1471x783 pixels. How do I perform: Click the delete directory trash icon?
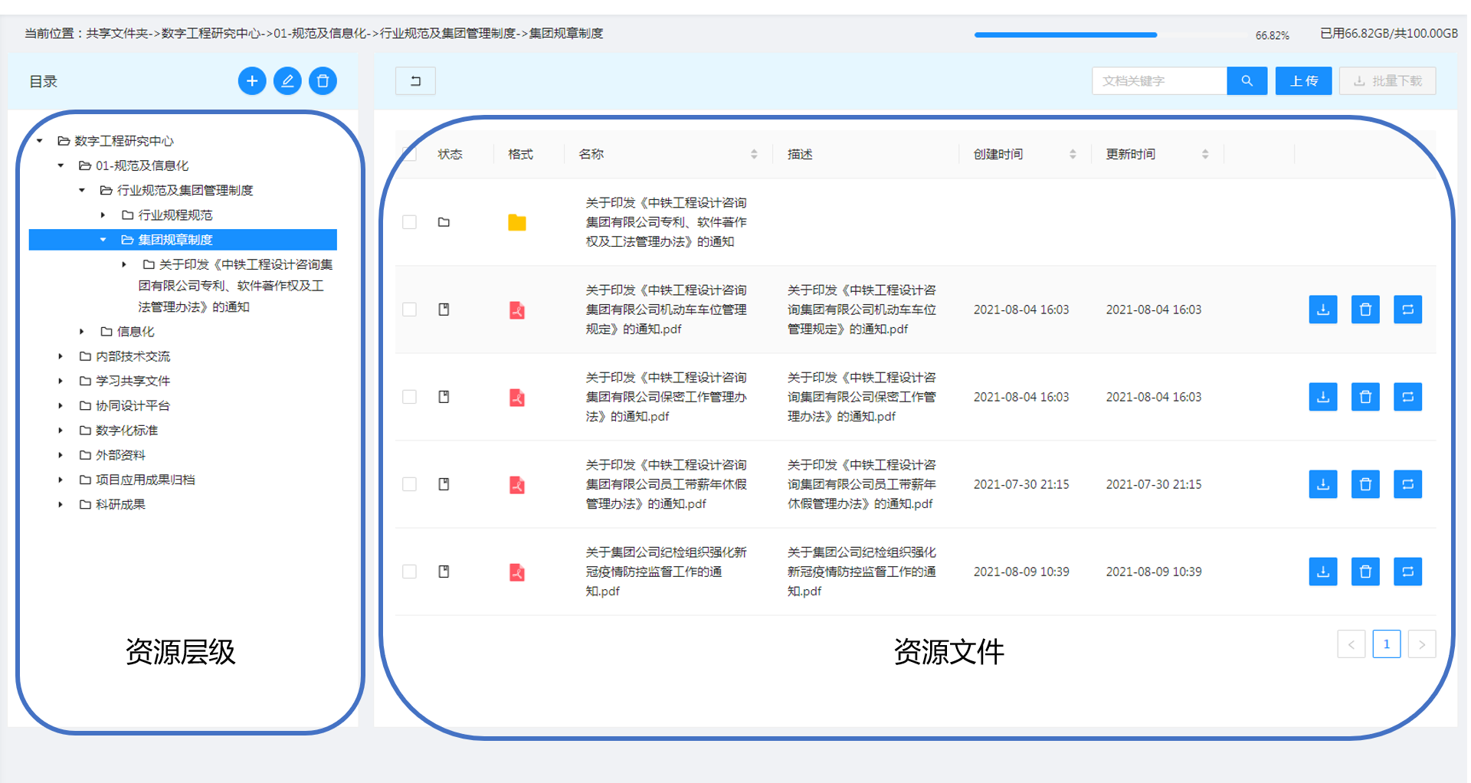[x=323, y=80]
